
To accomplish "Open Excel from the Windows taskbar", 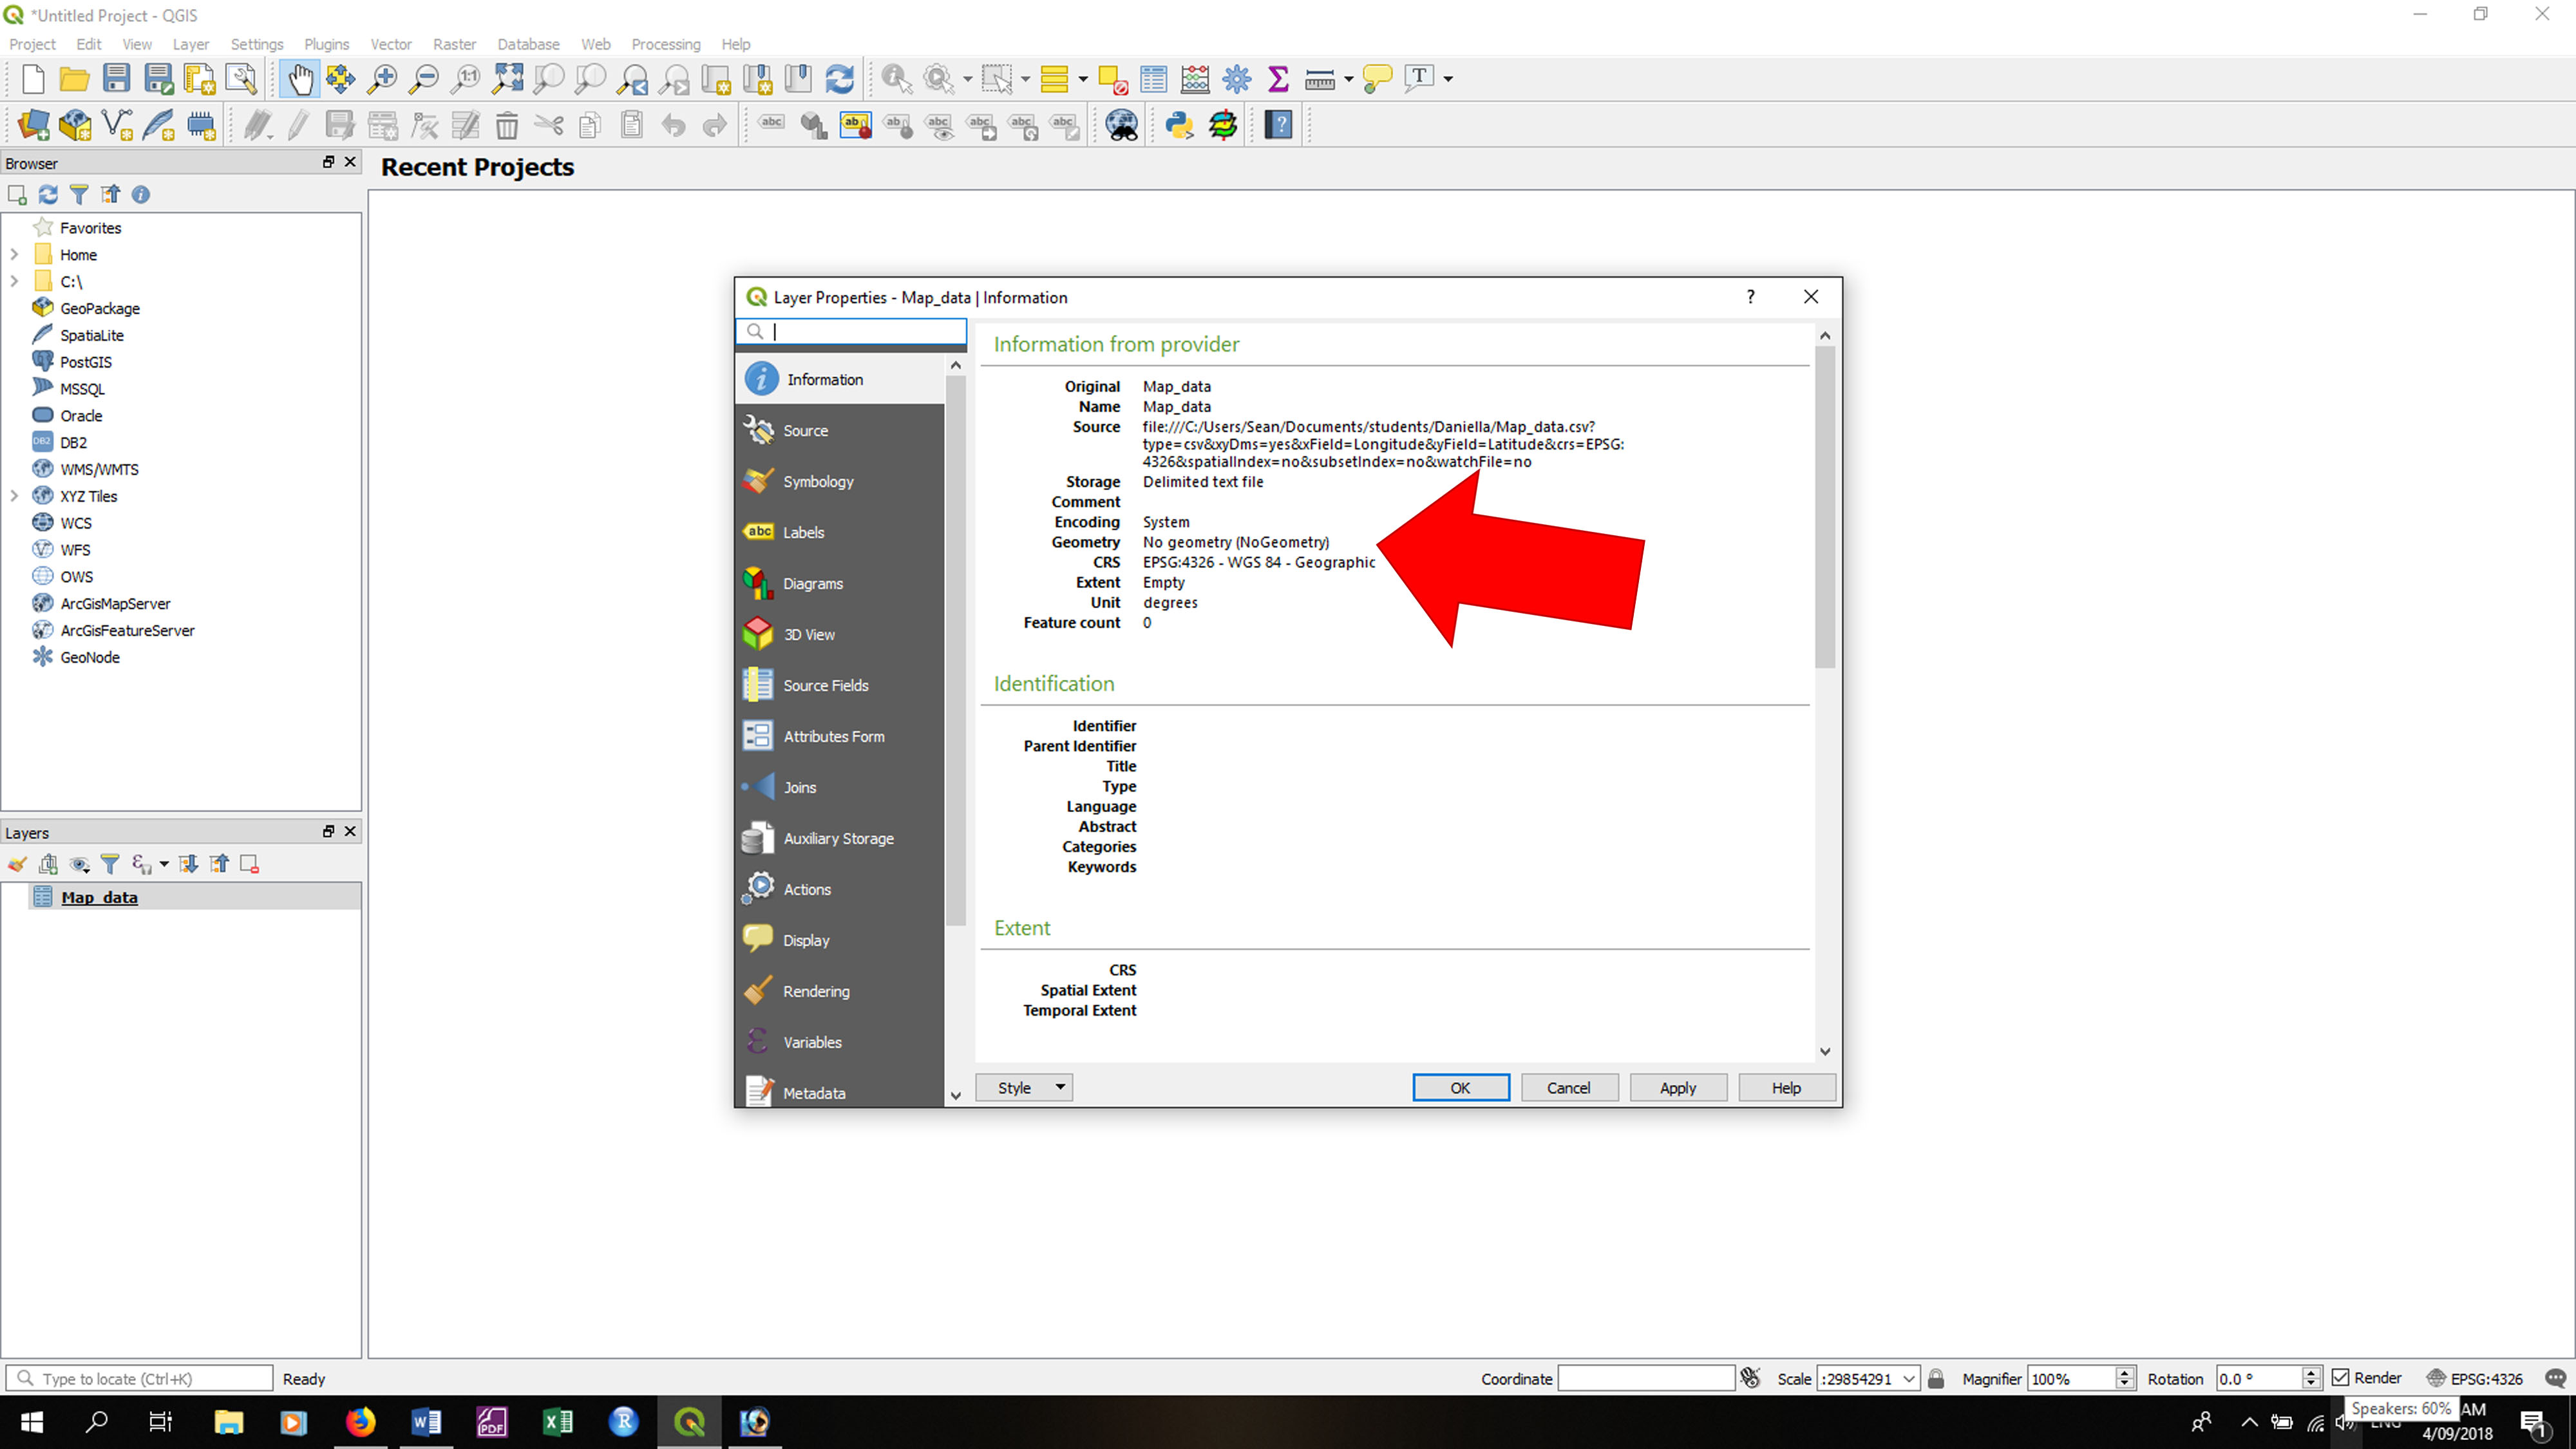I will coord(557,1421).
